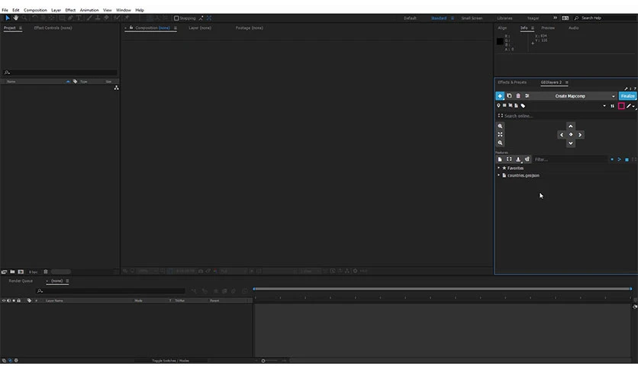Toggle Switches / Modes in timeline

(x=170, y=361)
